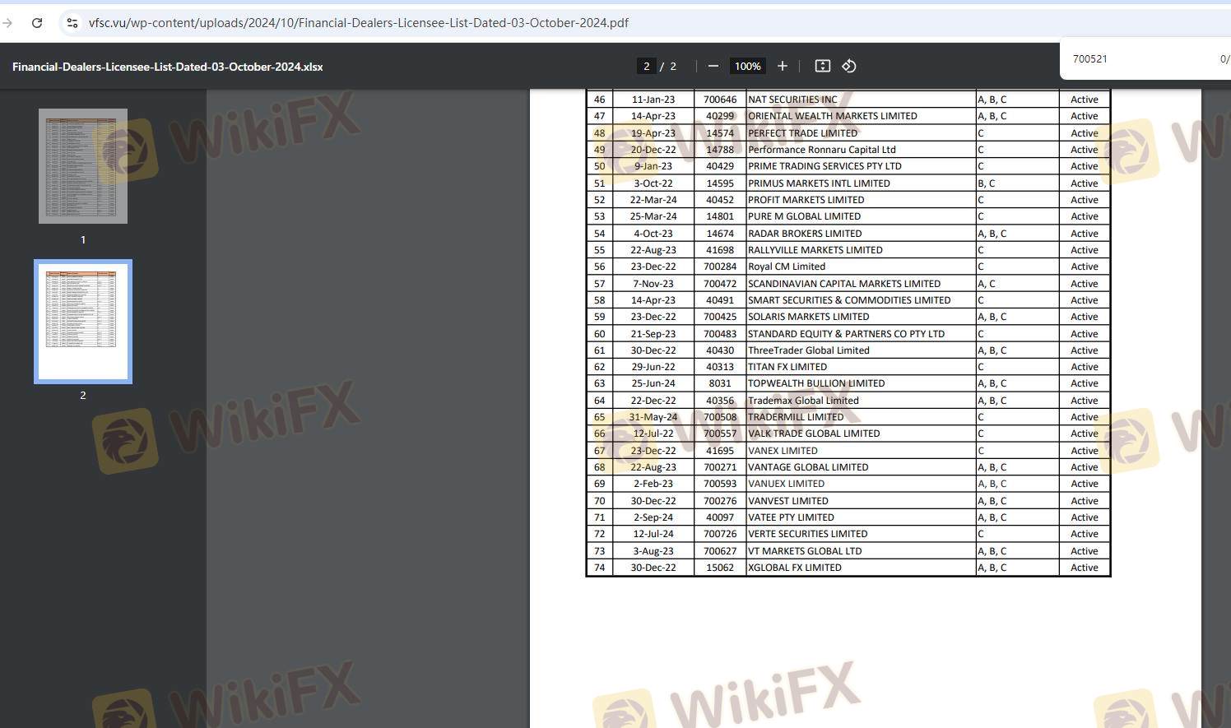Zoom in on the PDF with plus button

783,66
